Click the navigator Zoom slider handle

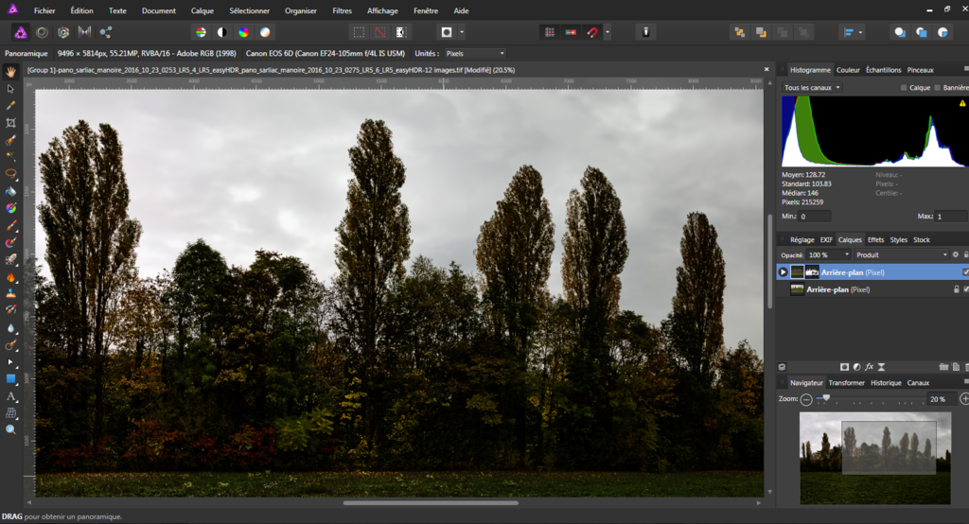[826, 398]
